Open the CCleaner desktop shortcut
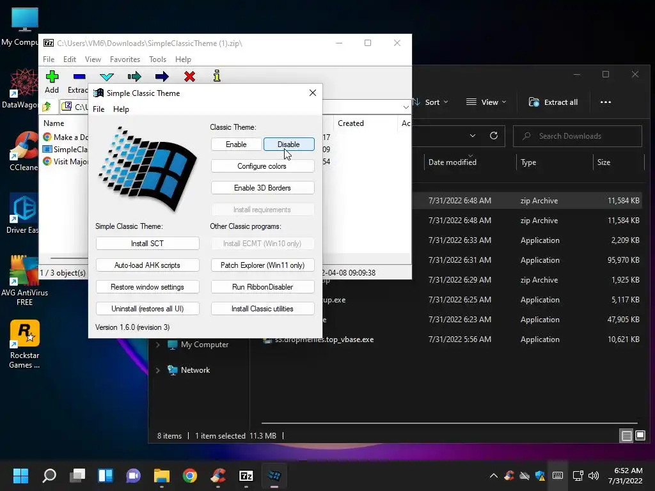The width and height of the screenshot is (655, 491). tap(24, 151)
